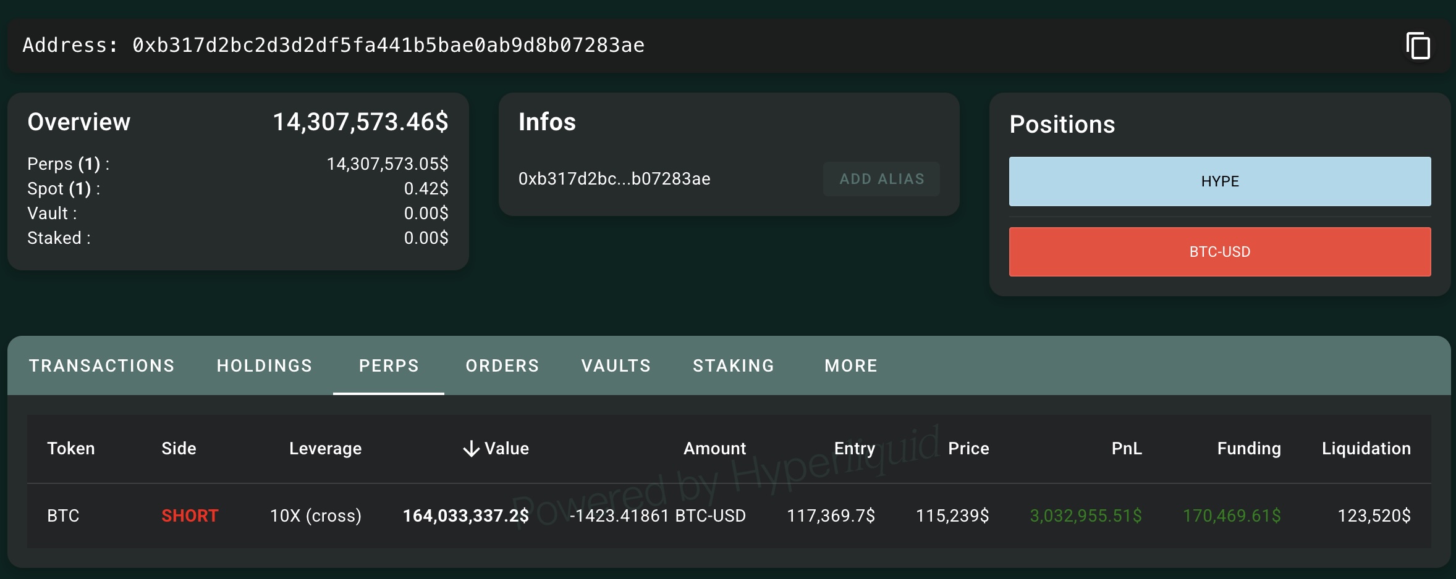Select the PERPS tab
Image resolution: width=1456 pixels, height=579 pixels.
click(389, 365)
